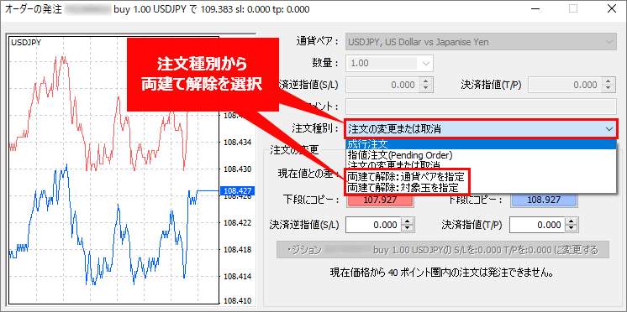Viewport: 627px width, 312px height.
Task: Choose 指値注文(Pending Order) in the list
Action: pyautogui.click(x=480, y=154)
